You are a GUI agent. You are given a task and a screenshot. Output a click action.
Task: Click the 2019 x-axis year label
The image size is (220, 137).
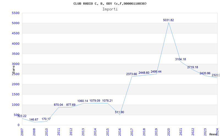click(156, 132)
